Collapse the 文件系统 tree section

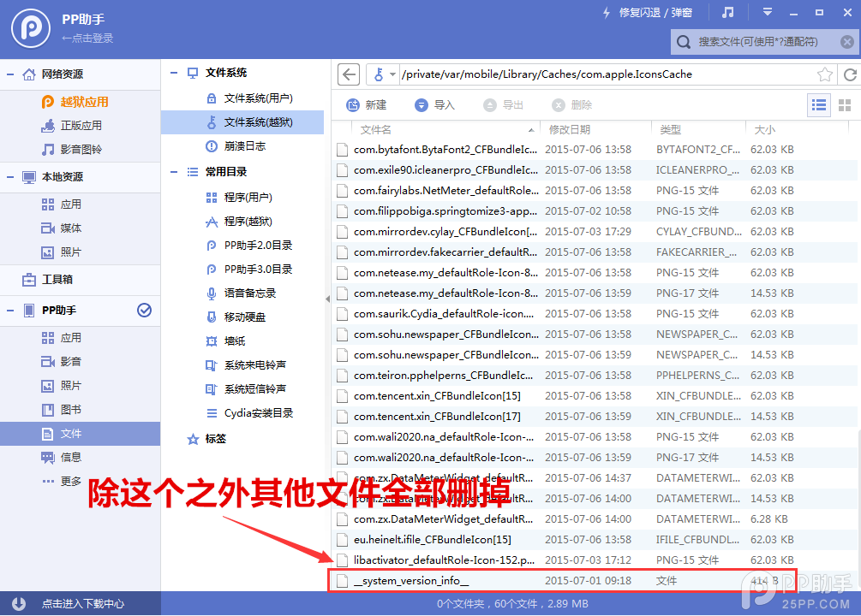click(173, 72)
